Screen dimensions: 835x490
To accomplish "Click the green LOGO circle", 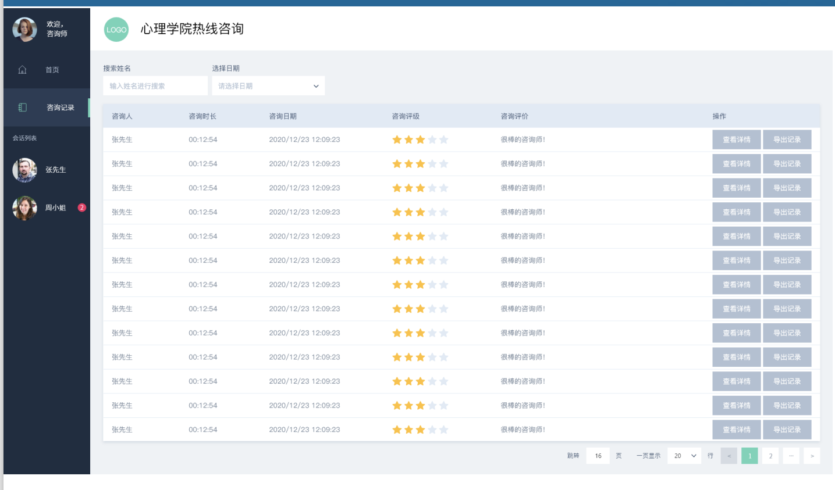I will coord(116,30).
